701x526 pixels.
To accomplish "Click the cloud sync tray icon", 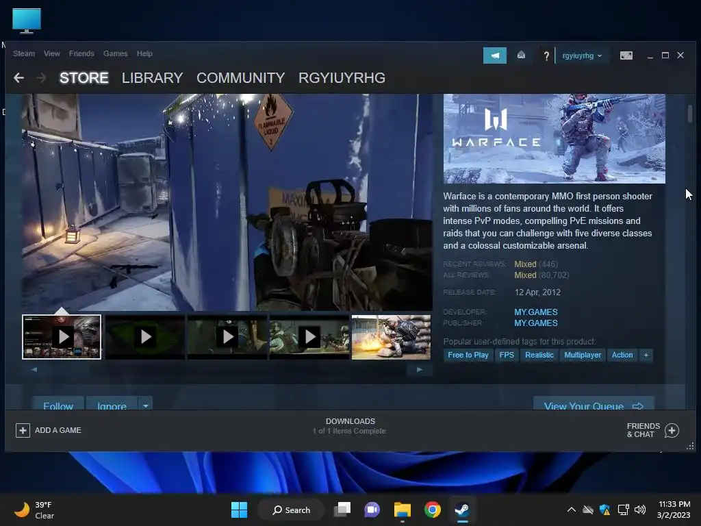I will pos(588,510).
